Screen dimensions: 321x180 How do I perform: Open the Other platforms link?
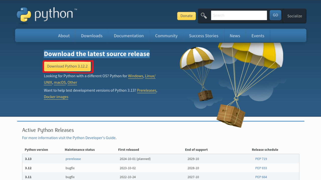click(x=72, y=82)
